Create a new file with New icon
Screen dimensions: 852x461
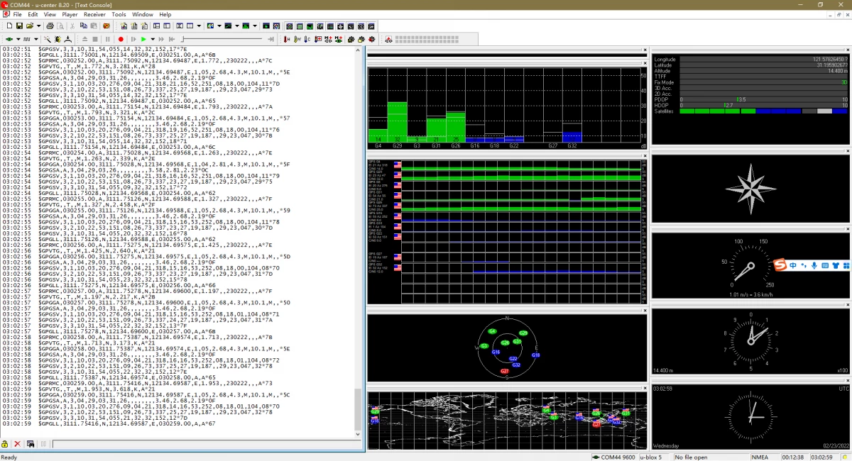pos(9,26)
